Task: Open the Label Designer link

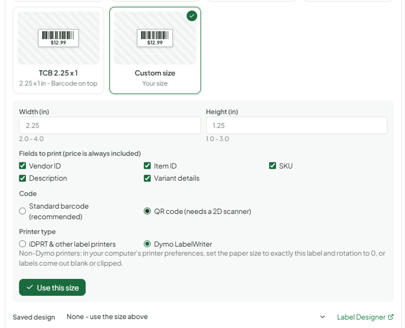Action: [x=365, y=317]
